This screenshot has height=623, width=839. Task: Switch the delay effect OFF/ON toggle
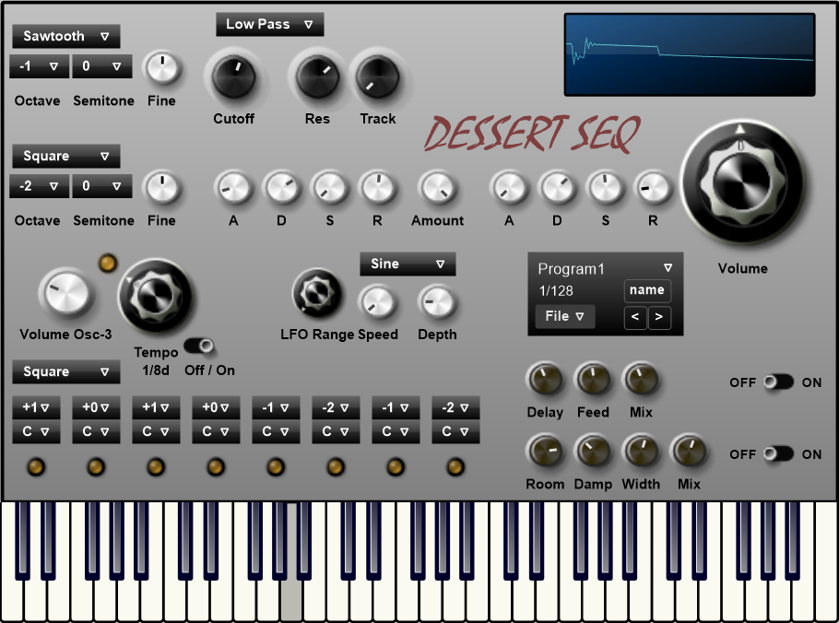tap(778, 382)
